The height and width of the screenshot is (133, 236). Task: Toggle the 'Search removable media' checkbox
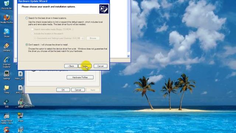click(32, 29)
